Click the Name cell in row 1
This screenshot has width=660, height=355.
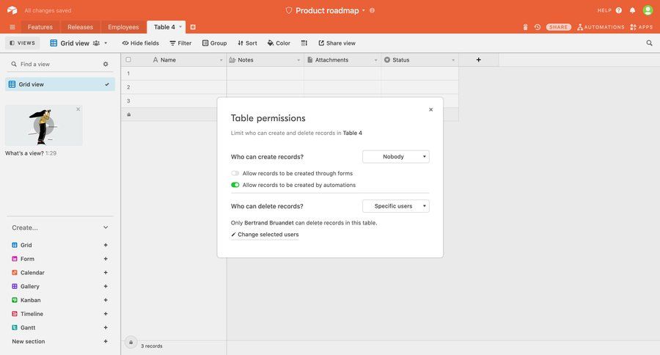(x=181, y=73)
